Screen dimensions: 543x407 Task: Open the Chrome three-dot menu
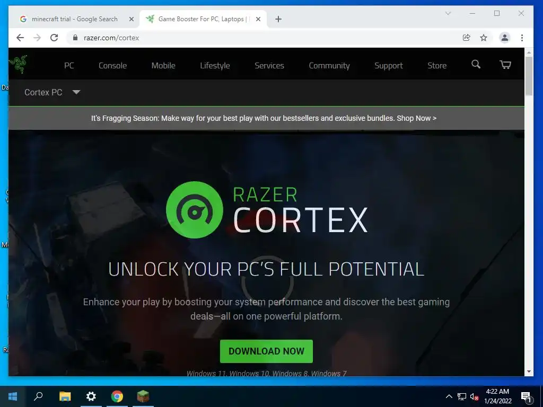pos(522,38)
